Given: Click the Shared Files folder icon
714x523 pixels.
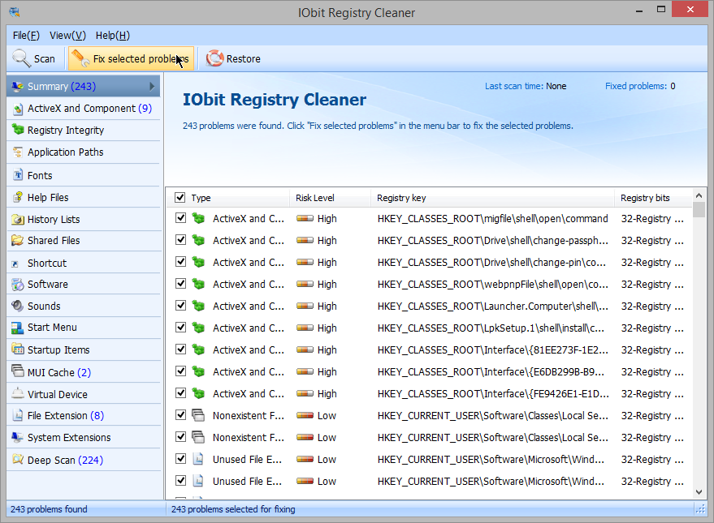Looking at the screenshot, I should point(18,240).
